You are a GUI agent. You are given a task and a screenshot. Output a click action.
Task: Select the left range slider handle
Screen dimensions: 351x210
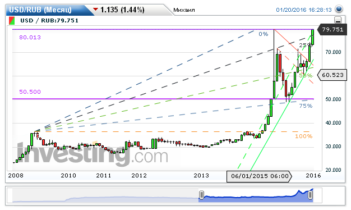point(201,195)
